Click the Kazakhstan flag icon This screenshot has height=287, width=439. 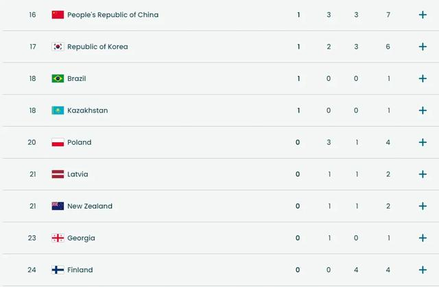(58, 111)
